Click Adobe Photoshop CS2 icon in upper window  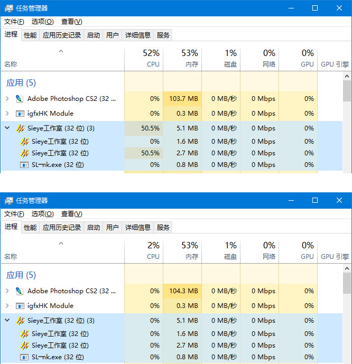point(20,99)
